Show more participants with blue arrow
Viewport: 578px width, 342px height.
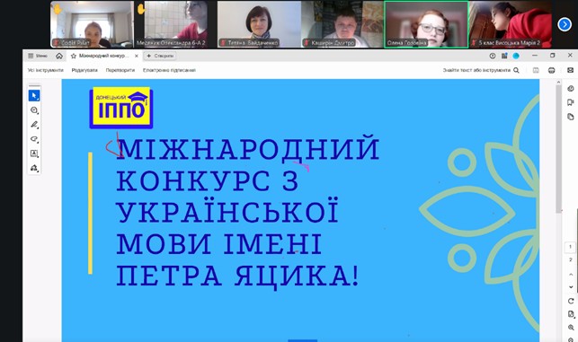click(x=565, y=24)
